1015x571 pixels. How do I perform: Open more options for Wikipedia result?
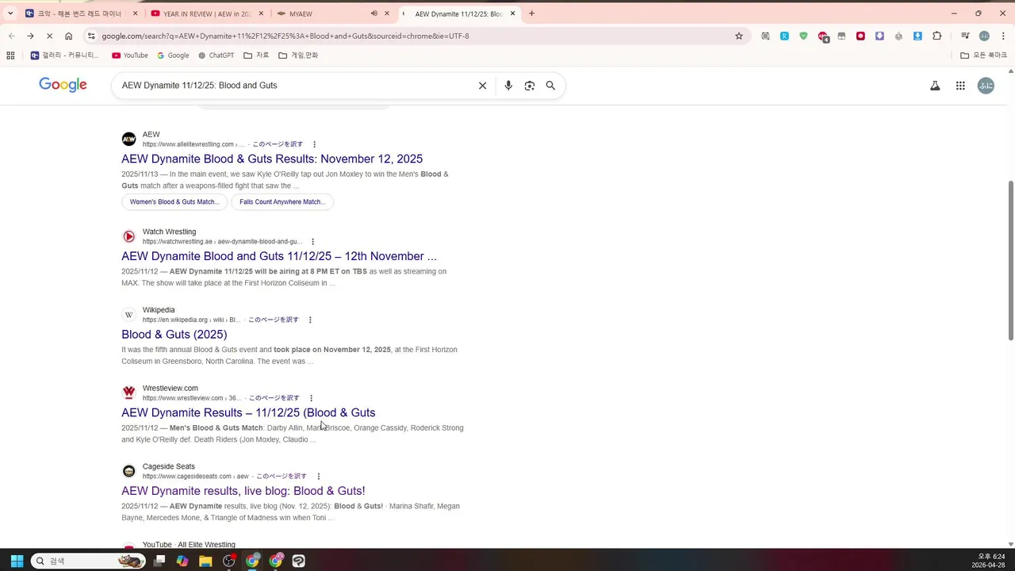coord(310,320)
